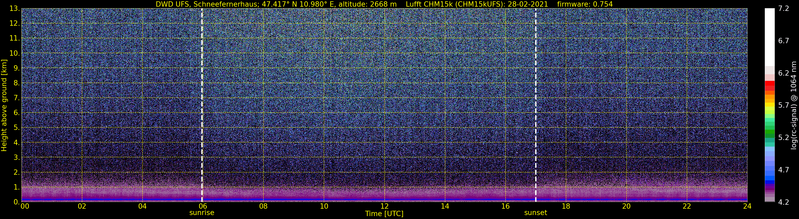Click the "14" time axis tick label
The width and height of the screenshot is (799, 219).
445,206
